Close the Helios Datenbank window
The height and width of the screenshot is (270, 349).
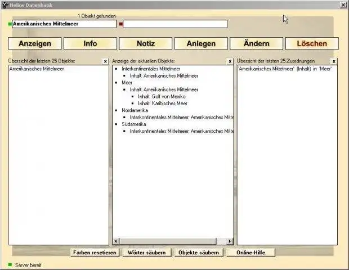(x=343, y=5)
